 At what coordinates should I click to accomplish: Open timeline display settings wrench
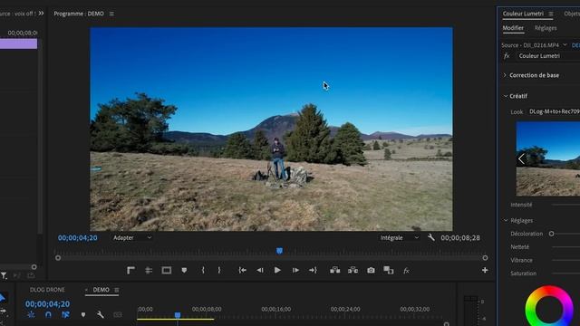[101, 314]
